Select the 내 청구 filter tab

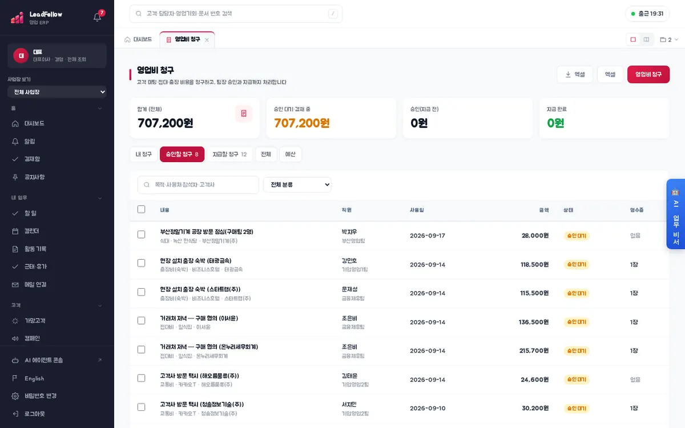144,154
